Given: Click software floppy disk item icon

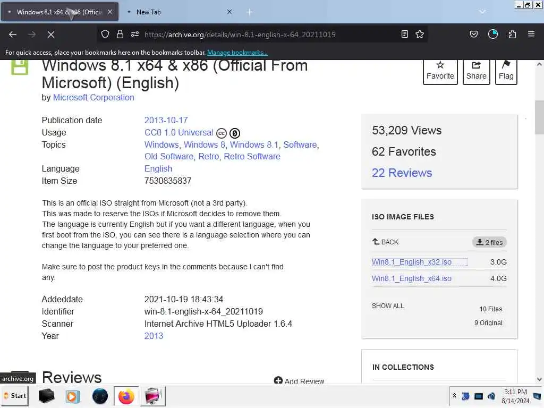Looking at the screenshot, I should coord(20,66).
